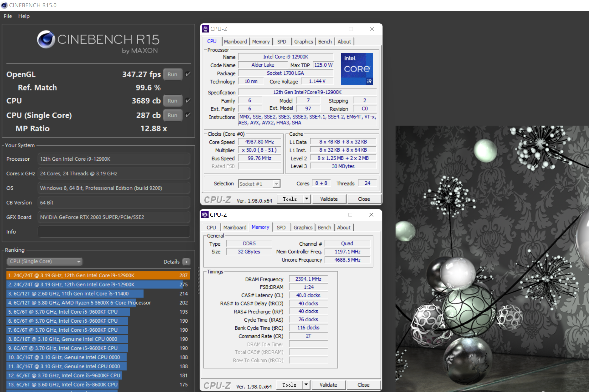589x392 pixels.
Task: Close the top CPU-Z window
Action: tap(372, 29)
